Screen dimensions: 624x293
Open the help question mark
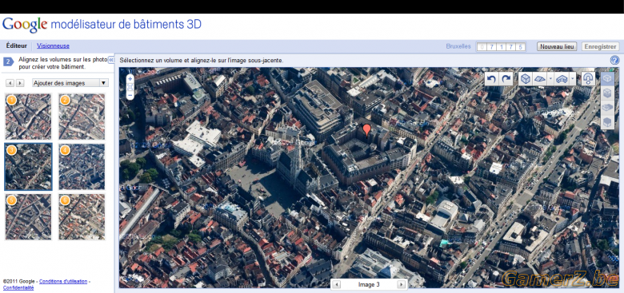pyautogui.click(x=615, y=61)
